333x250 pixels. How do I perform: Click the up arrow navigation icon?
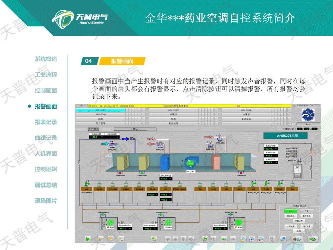tap(175, 239)
